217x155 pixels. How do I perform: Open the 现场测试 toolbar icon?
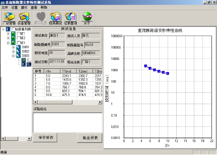point(55,18)
